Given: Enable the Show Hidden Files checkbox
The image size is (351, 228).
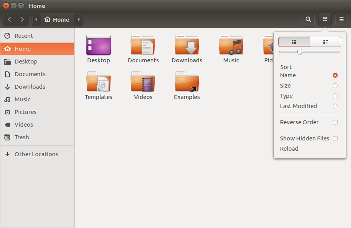Looking at the screenshot, I should [x=335, y=138].
